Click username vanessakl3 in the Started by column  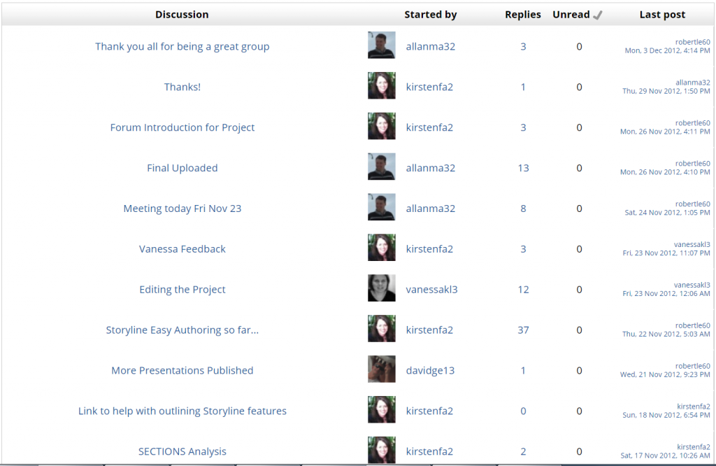[x=431, y=290]
